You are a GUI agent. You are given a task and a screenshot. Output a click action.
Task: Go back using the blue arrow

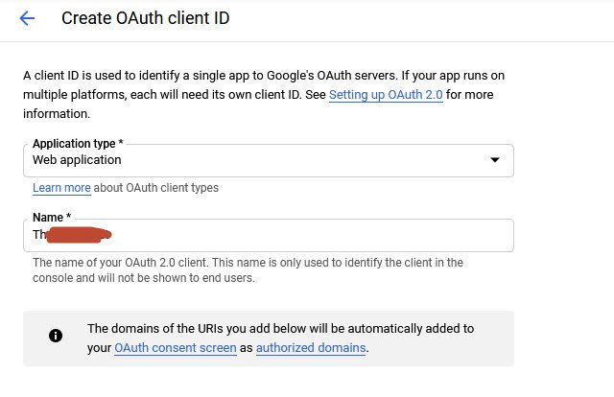click(27, 18)
